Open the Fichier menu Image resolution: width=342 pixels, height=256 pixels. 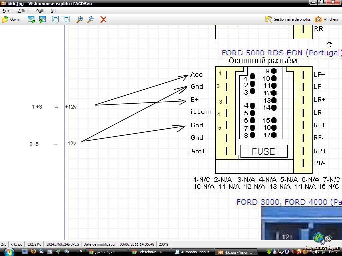click(x=7, y=10)
